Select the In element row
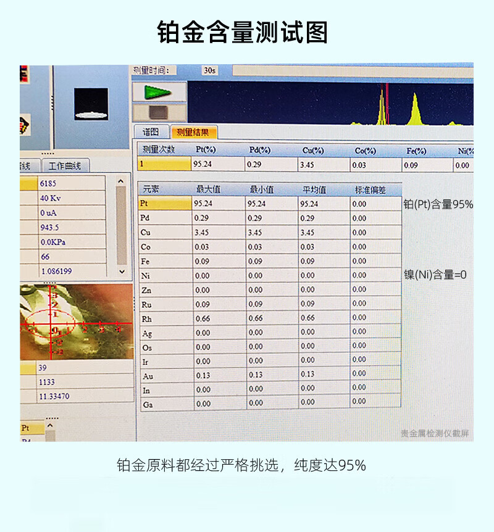 (x=270, y=390)
